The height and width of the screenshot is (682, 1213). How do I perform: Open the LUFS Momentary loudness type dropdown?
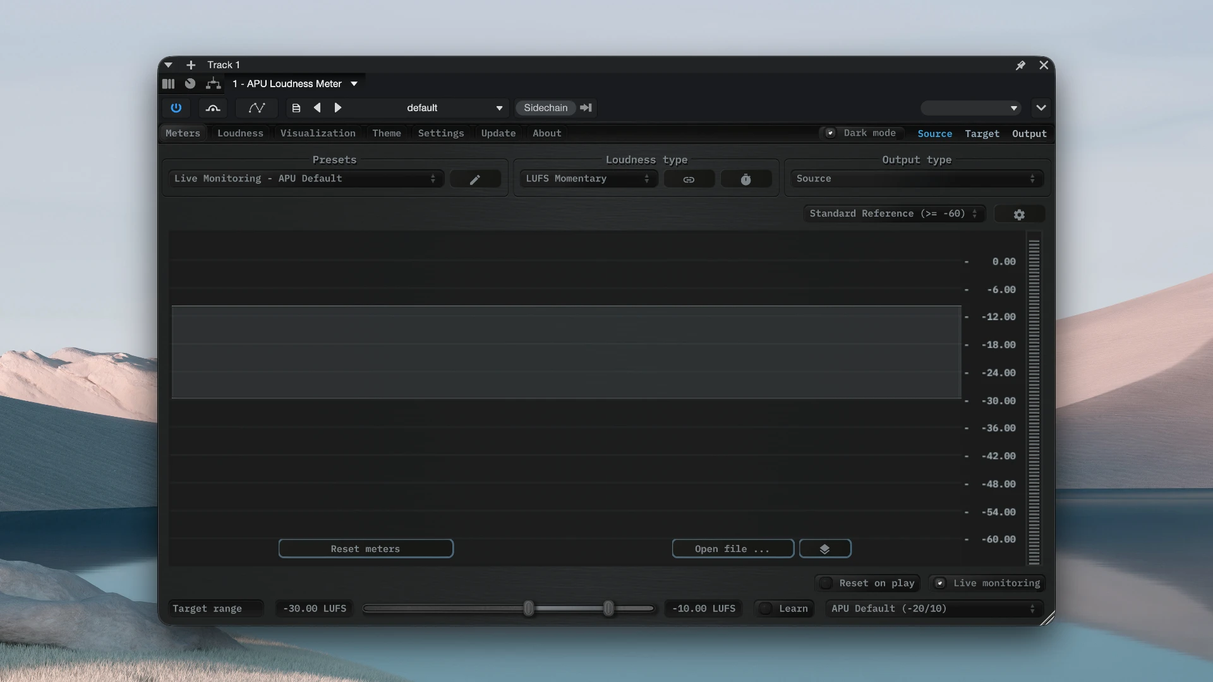coord(588,179)
